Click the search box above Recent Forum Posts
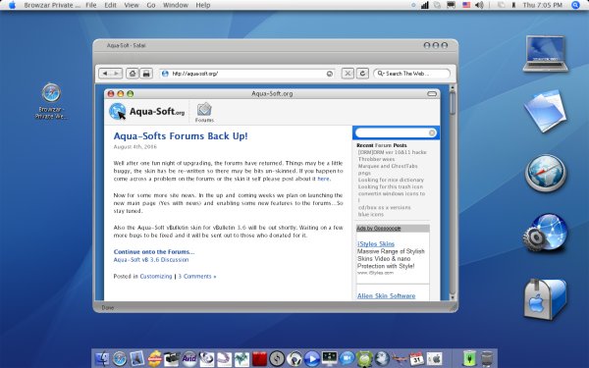589x368 pixels. (x=396, y=132)
